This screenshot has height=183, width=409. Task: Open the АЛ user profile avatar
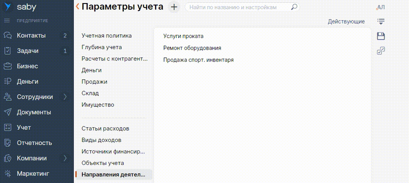(380, 7)
